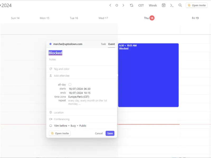Click the person icon for attendees
The image size is (211, 158).
click(51, 76)
